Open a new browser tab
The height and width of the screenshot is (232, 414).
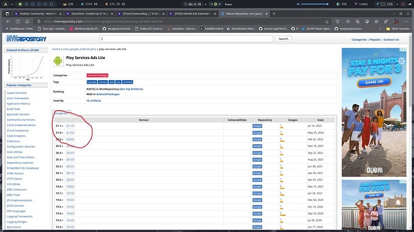coord(274,14)
